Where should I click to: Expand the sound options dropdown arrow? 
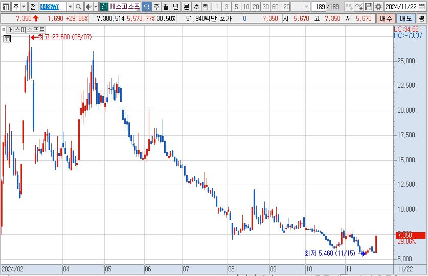96,7
